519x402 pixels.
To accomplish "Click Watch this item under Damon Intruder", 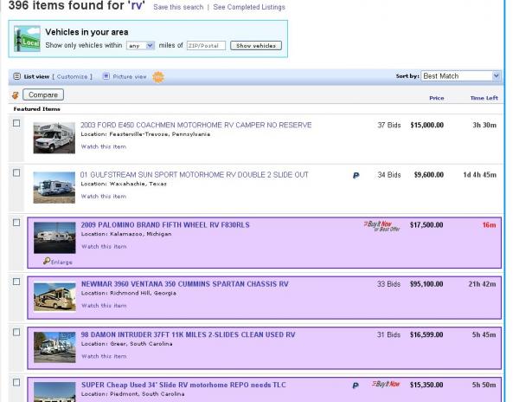I will 104,356.
